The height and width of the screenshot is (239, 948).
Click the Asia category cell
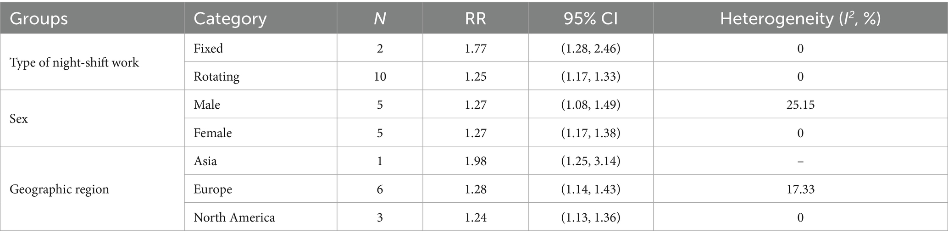pyautogui.click(x=205, y=161)
